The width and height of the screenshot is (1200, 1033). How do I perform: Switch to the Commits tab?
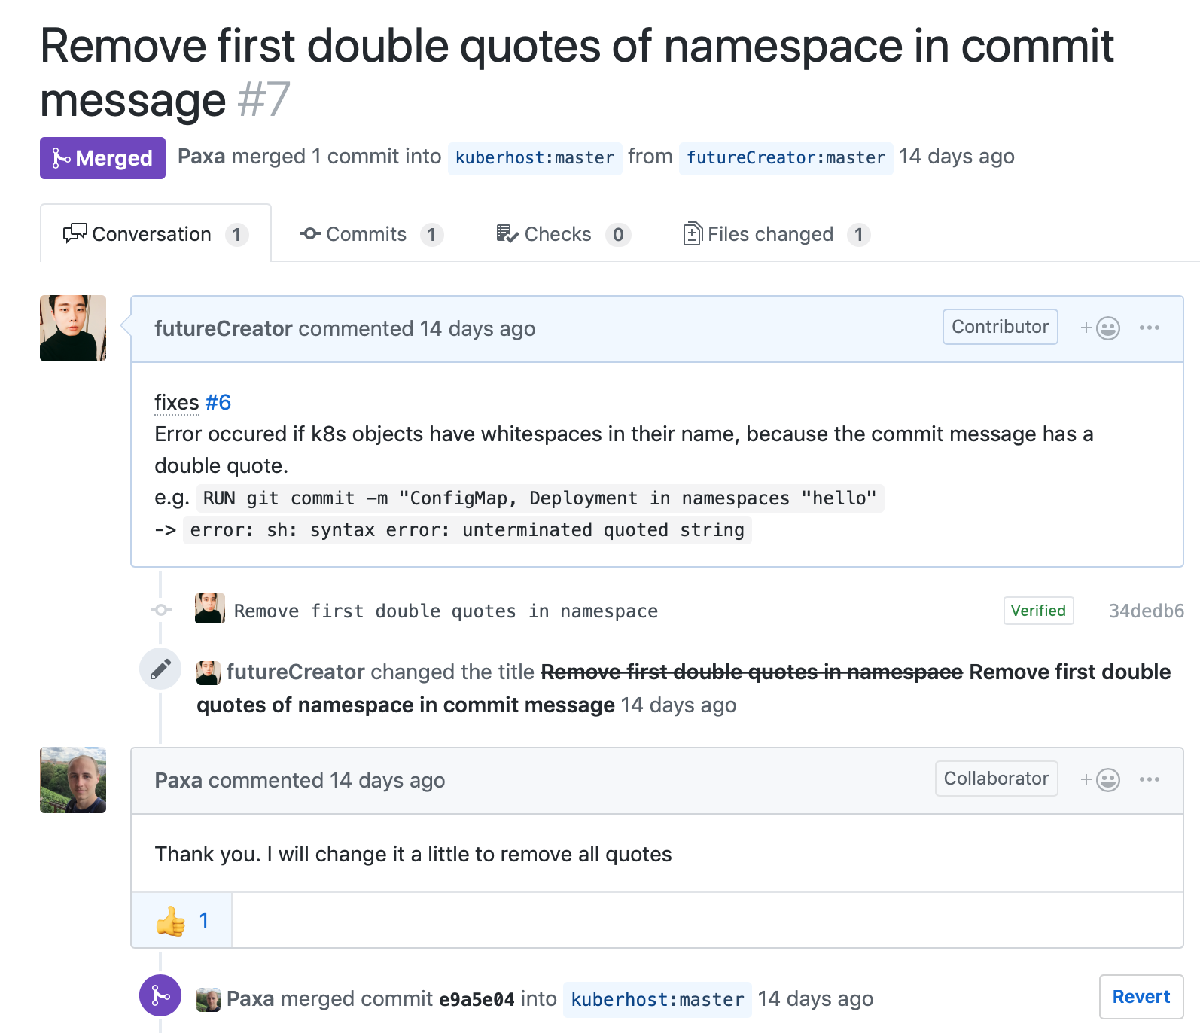pyautogui.click(x=370, y=235)
